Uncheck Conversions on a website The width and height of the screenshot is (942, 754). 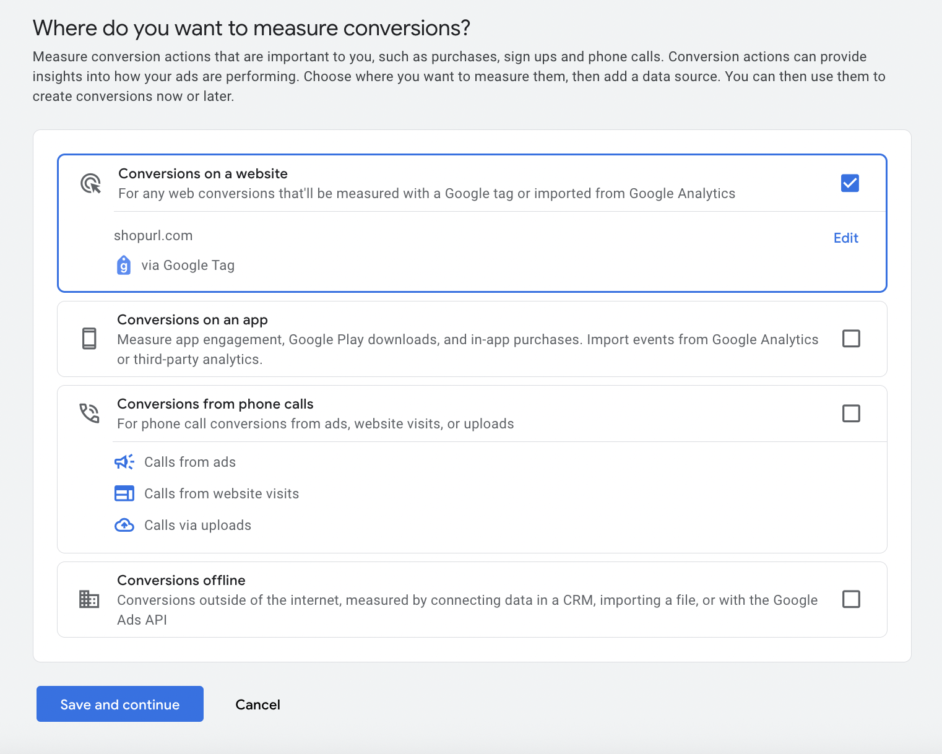click(x=850, y=183)
